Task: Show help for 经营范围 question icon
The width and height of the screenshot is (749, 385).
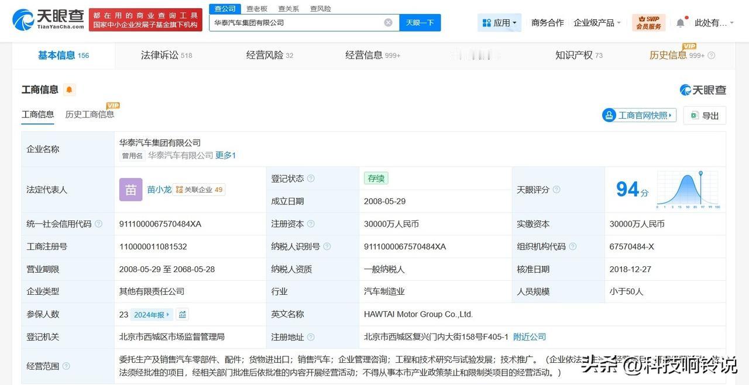Action: 66,366
